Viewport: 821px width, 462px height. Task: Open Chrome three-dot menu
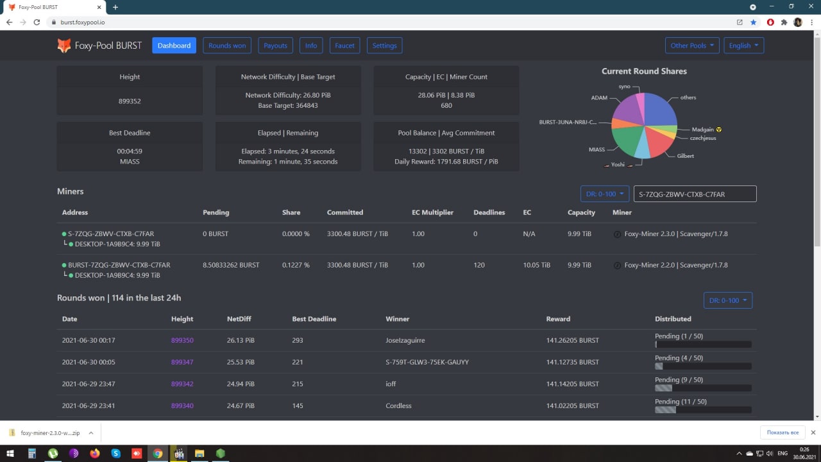click(811, 22)
